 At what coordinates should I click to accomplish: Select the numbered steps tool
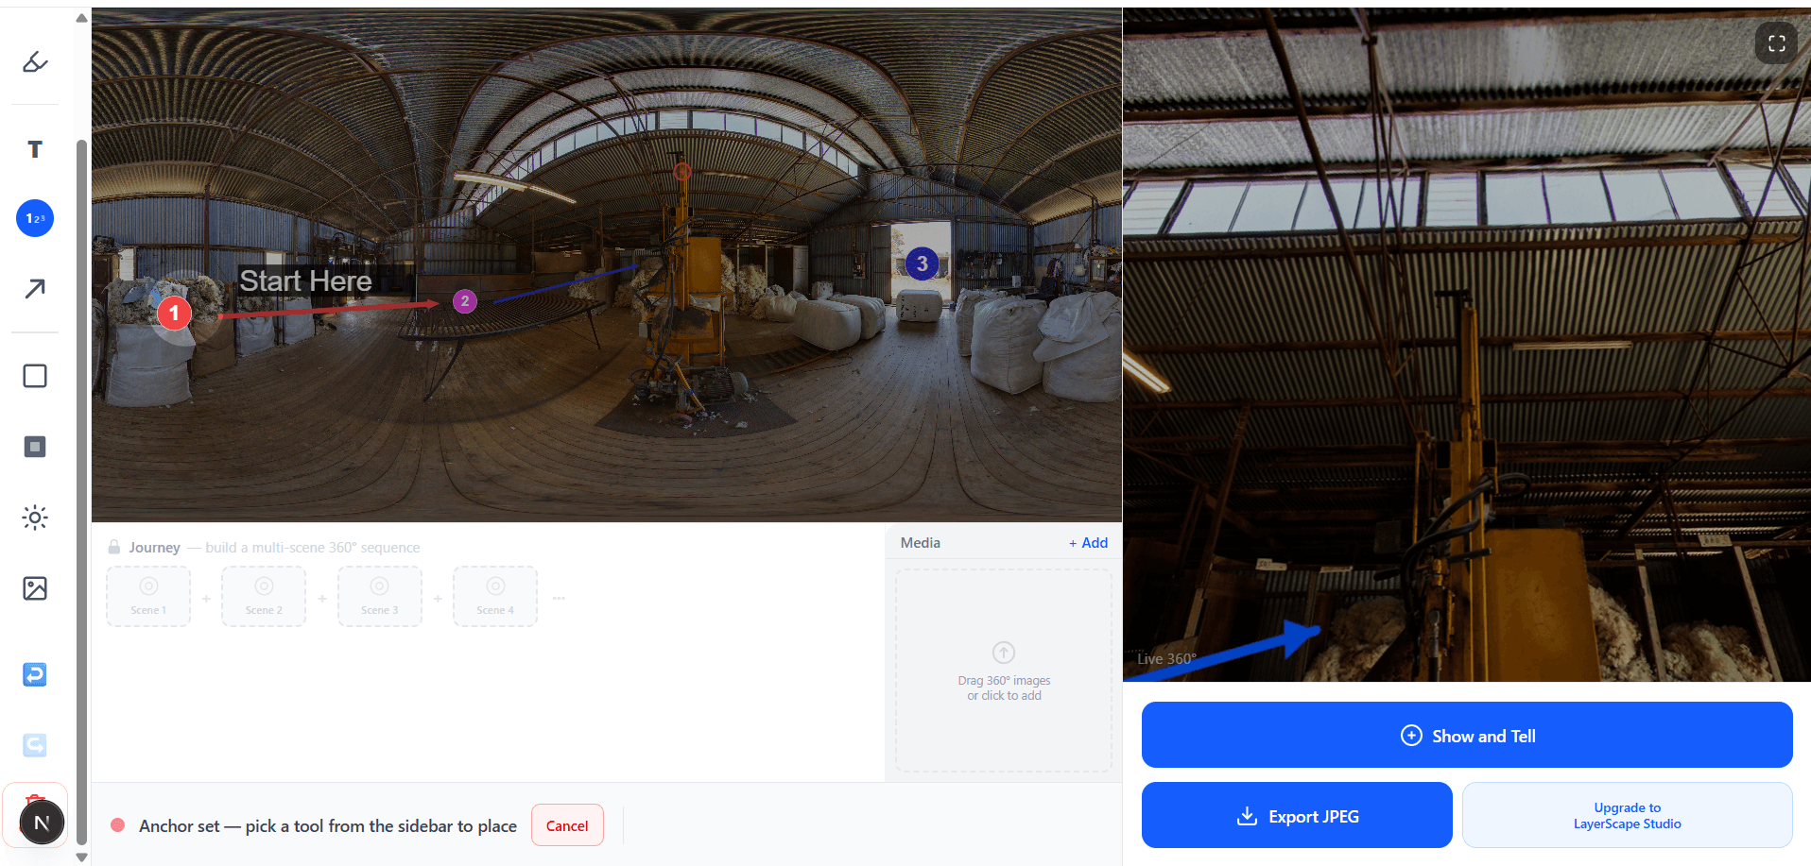pos(34,217)
